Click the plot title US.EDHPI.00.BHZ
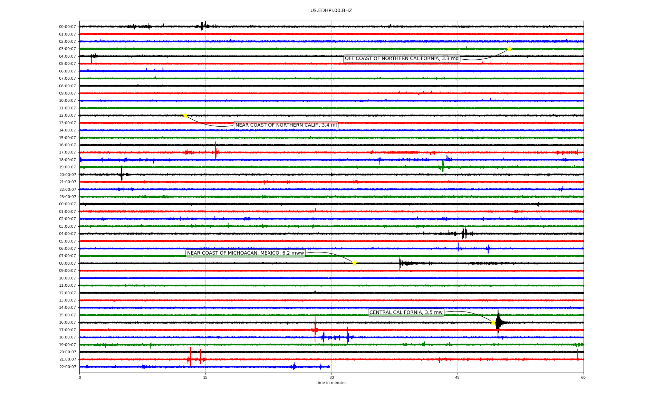Viewport: 663px width, 414px height. 331,11
